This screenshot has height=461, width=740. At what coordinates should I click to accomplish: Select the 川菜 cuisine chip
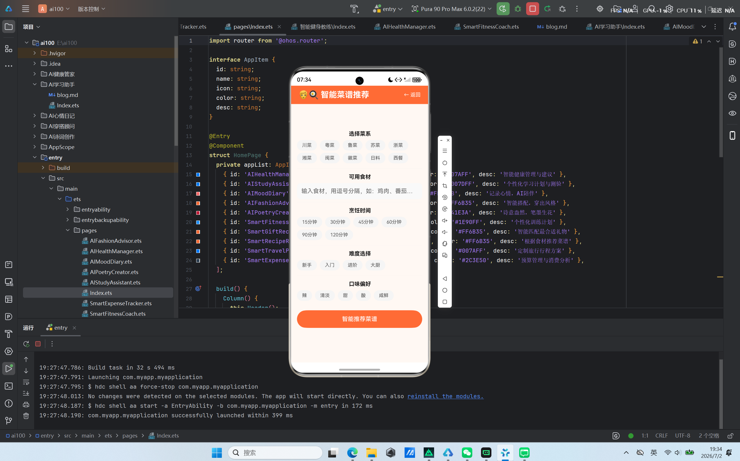point(307,145)
